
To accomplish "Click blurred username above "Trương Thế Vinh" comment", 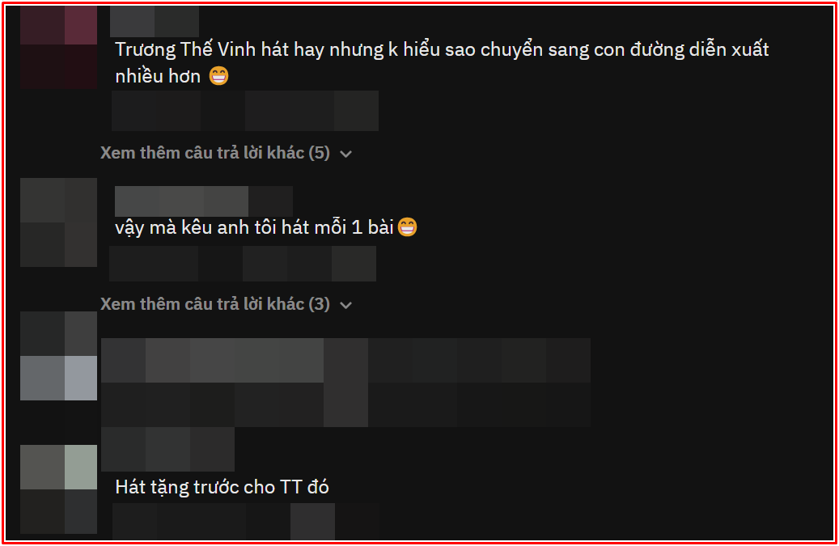I will 154,21.
